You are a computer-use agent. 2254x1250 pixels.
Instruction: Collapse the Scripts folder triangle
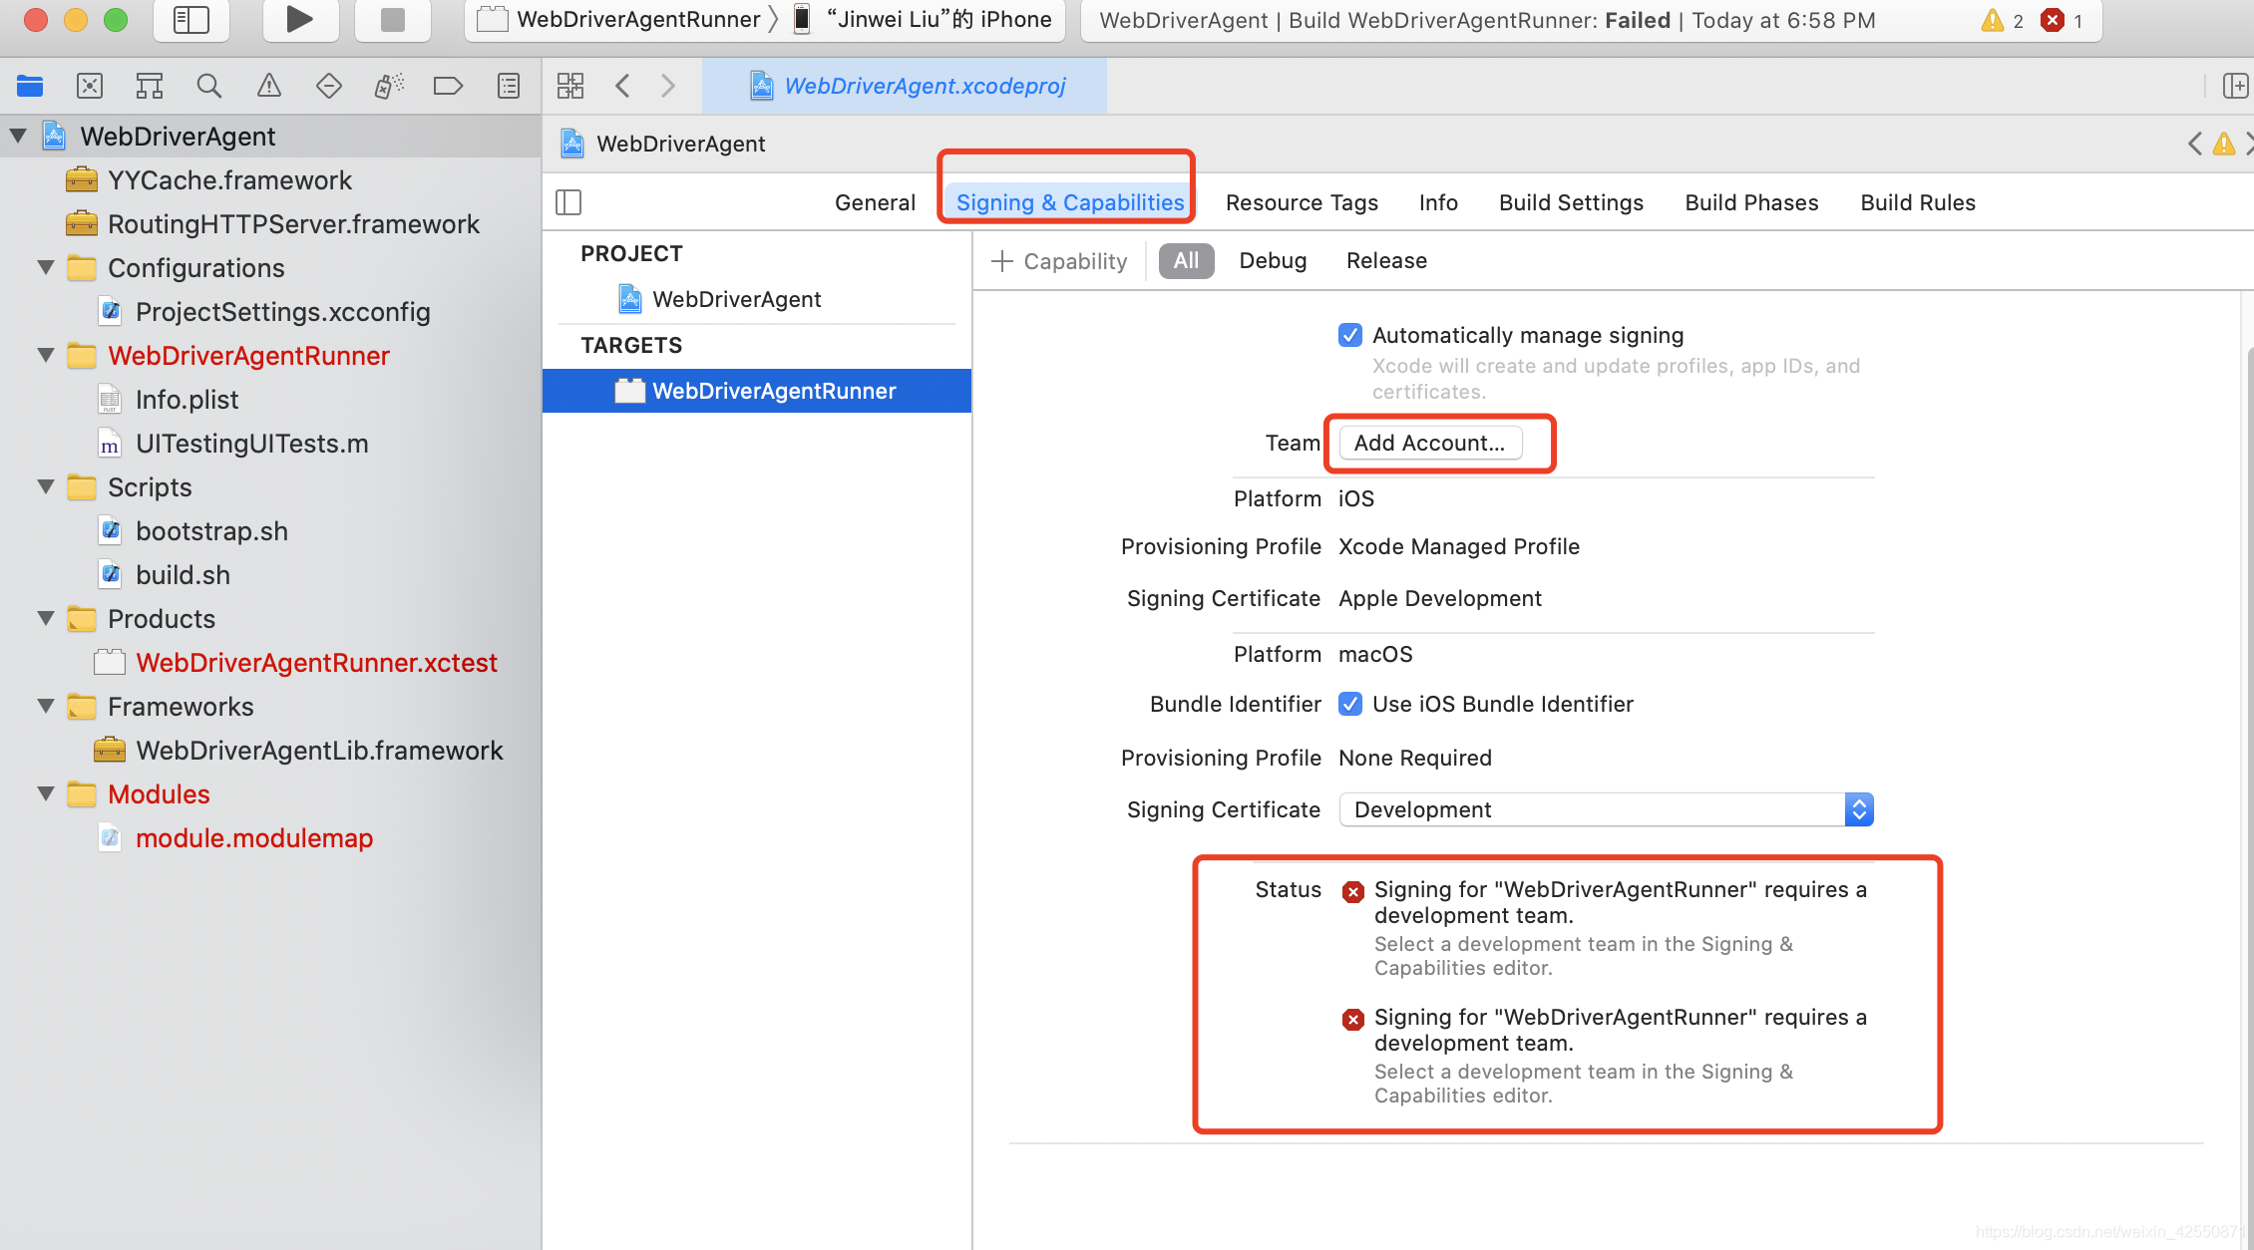pyautogui.click(x=46, y=487)
